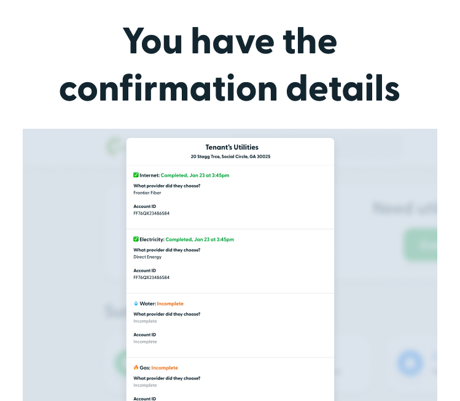
Task: Click the Gas provider Incomplete placeholder
Action: click(x=145, y=385)
